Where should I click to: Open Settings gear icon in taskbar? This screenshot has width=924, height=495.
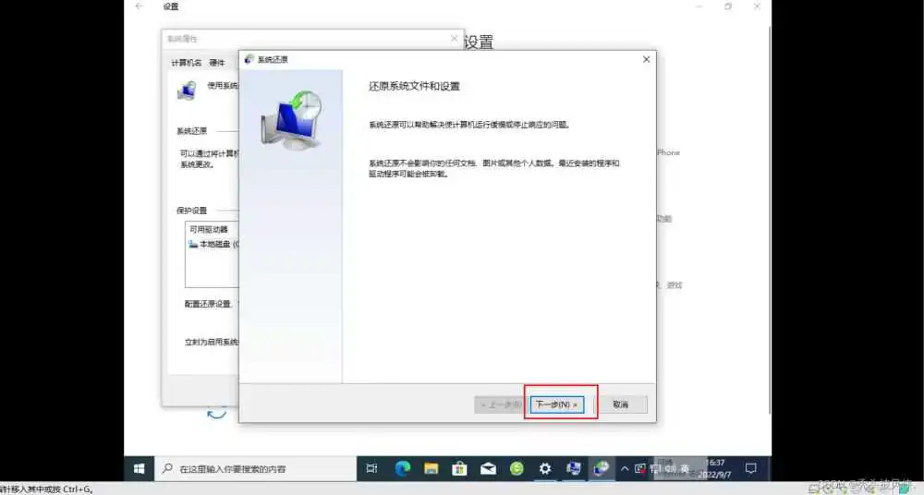click(x=545, y=468)
